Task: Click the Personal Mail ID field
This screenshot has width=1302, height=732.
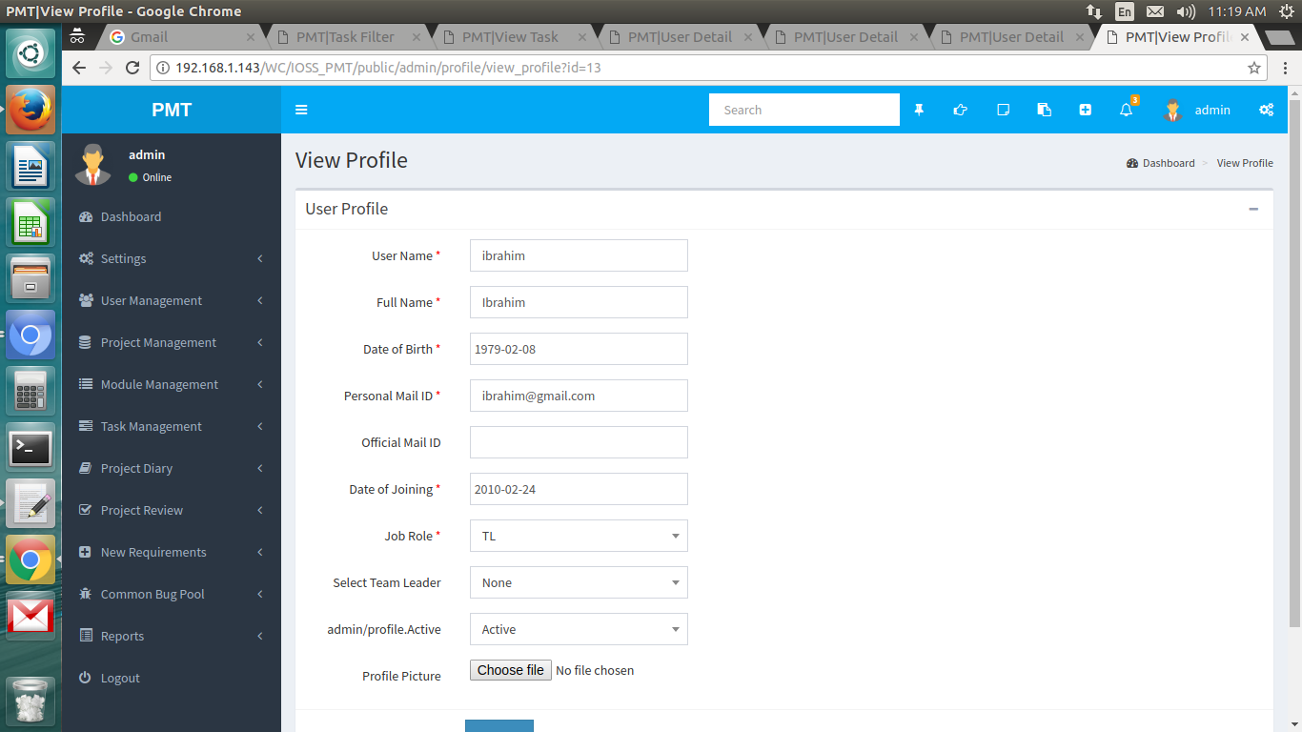Action: pyautogui.click(x=579, y=396)
